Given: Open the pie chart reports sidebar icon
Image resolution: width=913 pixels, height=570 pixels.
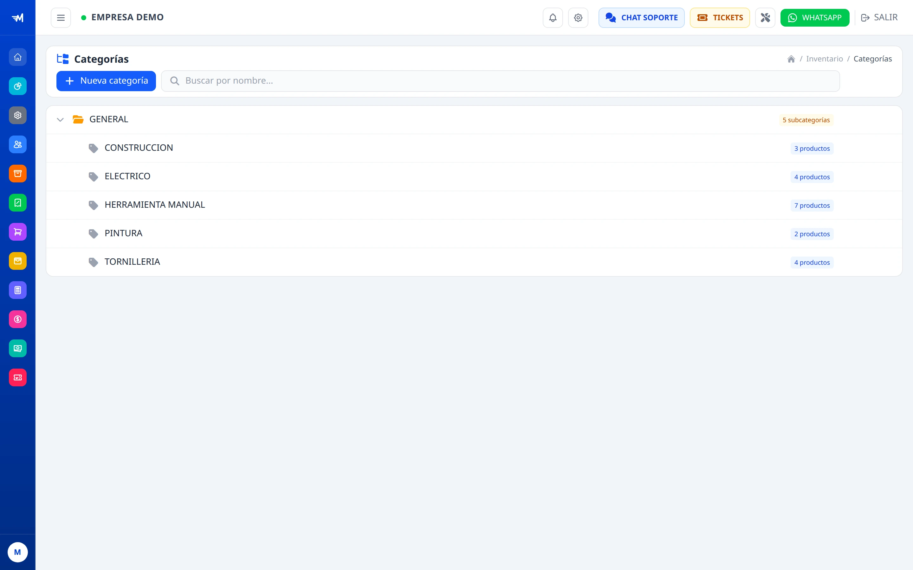Looking at the screenshot, I should 18,86.
